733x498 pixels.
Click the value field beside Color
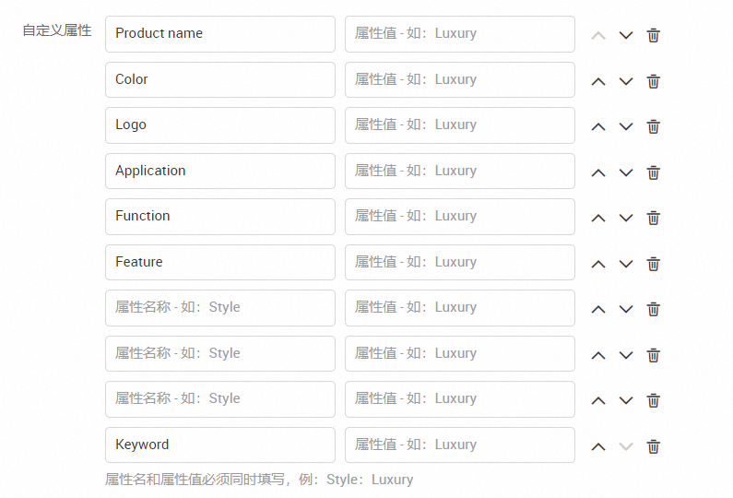click(x=459, y=79)
